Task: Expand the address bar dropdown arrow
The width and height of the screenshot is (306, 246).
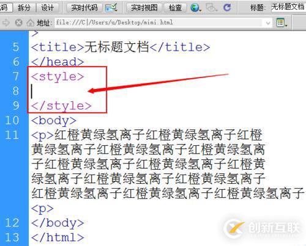Action: [268, 23]
